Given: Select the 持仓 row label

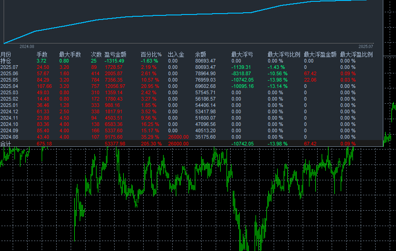Looking at the screenshot, I should [x=5, y=61].
